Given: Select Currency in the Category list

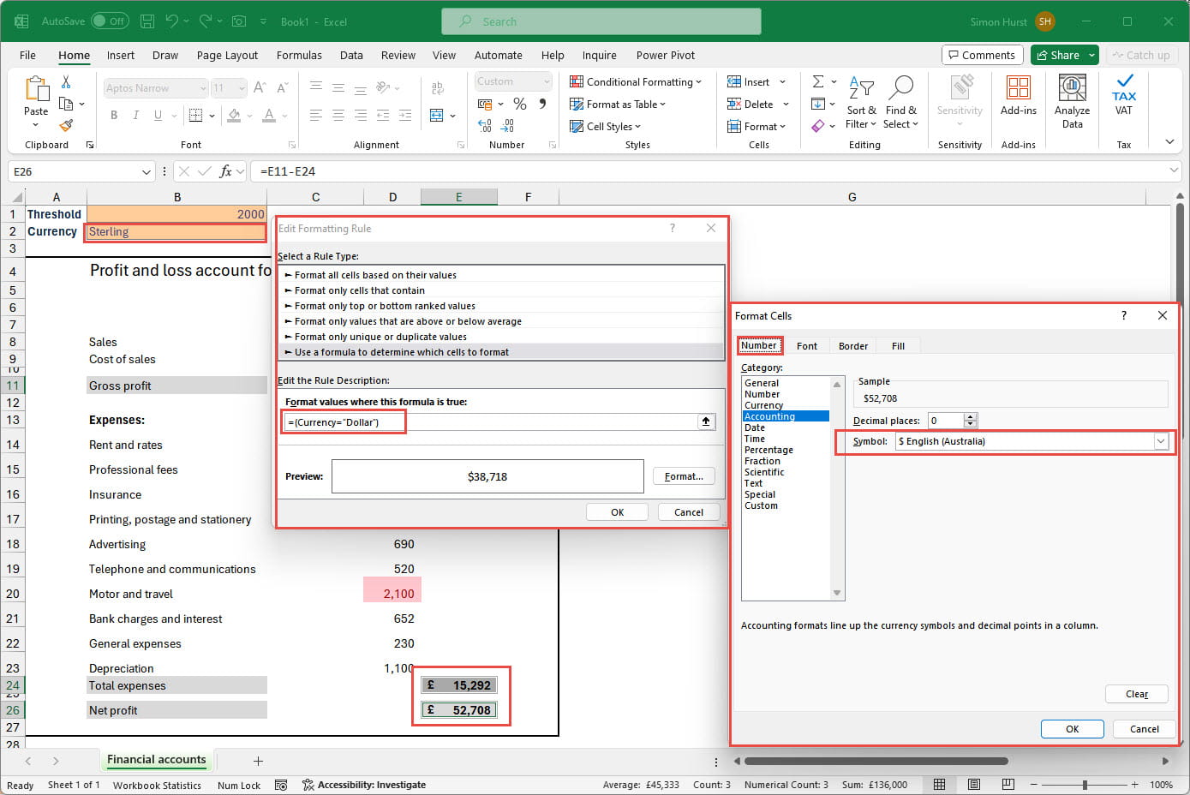Looking at the screenshot, I should click(763, 405).
